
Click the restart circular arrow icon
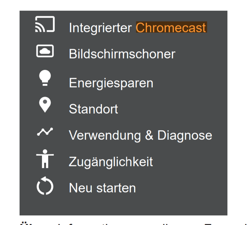pos(45,187)
